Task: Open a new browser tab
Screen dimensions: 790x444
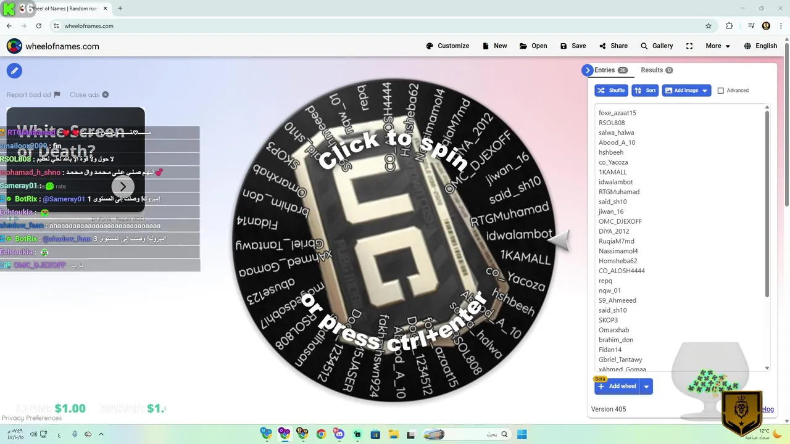Action: 120,8
